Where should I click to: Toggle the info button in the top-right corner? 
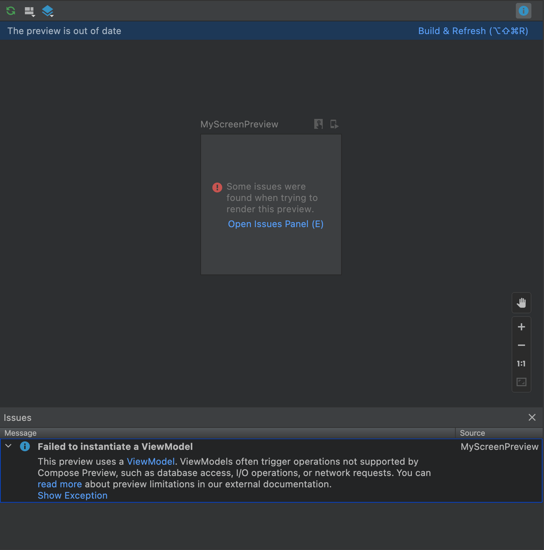tap(523, 11)
